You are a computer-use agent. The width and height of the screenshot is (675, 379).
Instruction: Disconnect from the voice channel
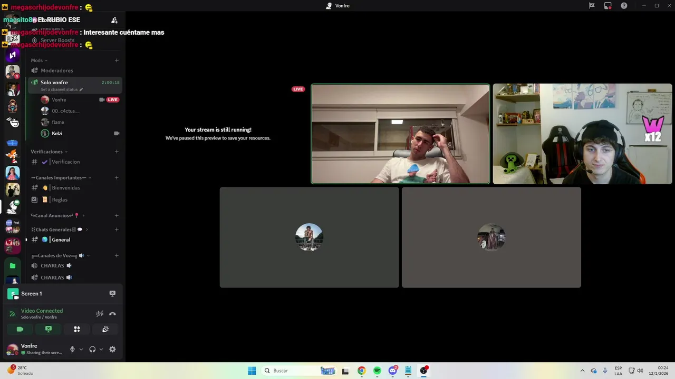112,314
